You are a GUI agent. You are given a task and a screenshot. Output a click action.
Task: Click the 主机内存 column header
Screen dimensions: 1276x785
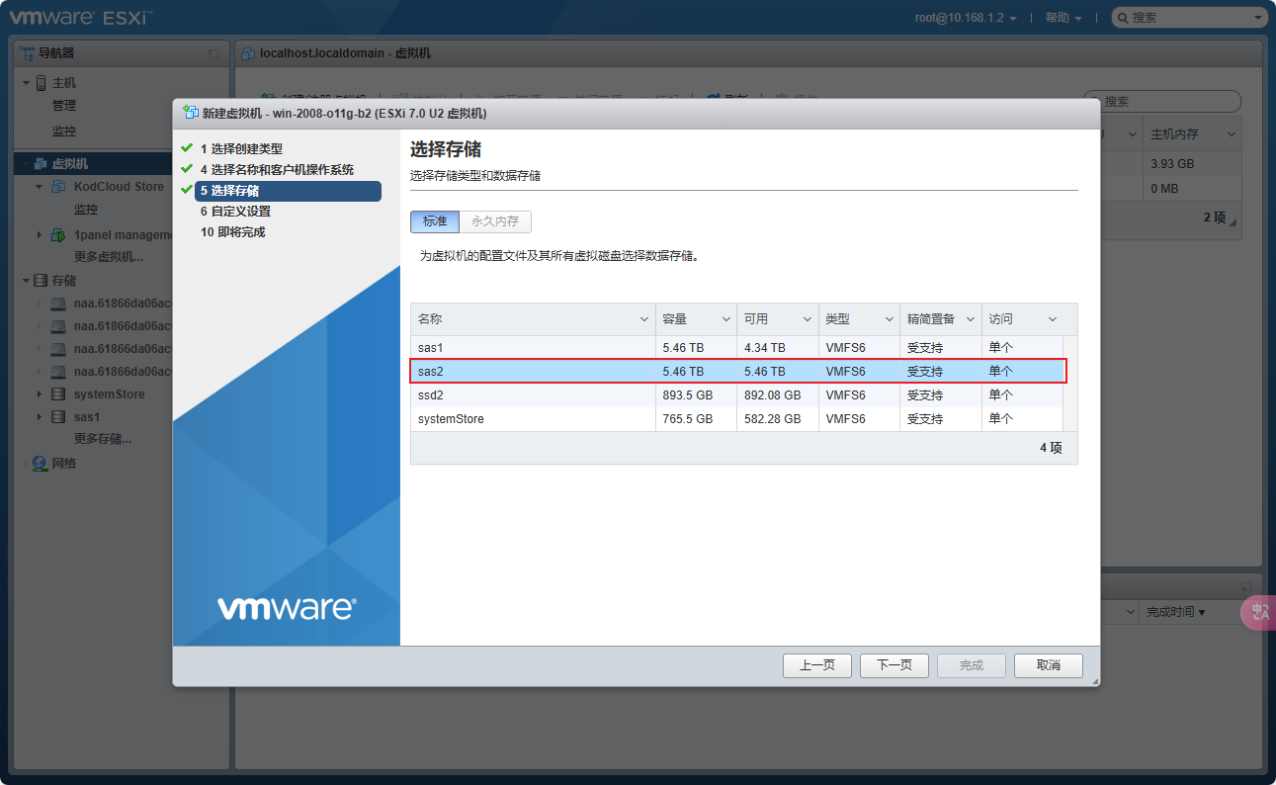point(1193,134)
